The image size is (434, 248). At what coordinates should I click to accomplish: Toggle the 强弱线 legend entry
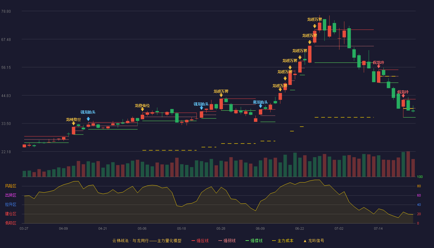tap(227, 241)
